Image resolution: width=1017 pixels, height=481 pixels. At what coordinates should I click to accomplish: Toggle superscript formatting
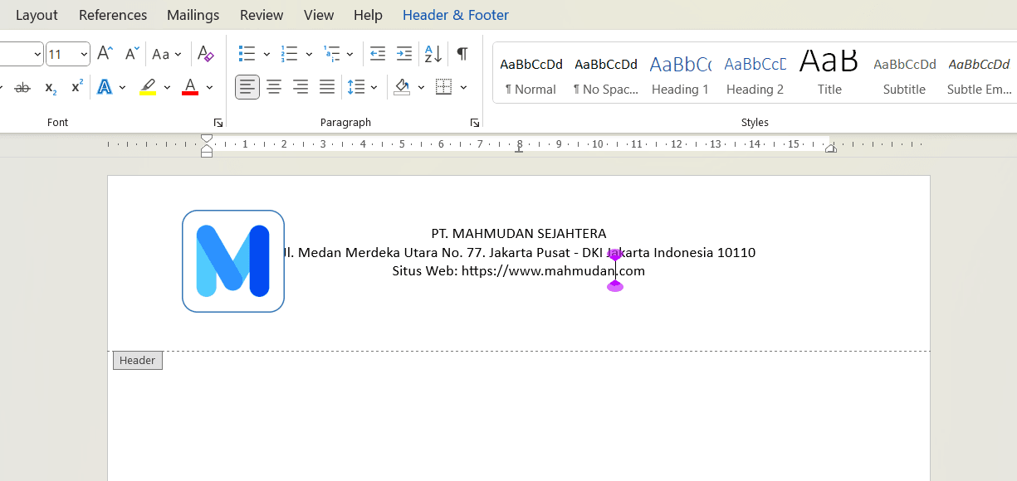coord(77,87)
